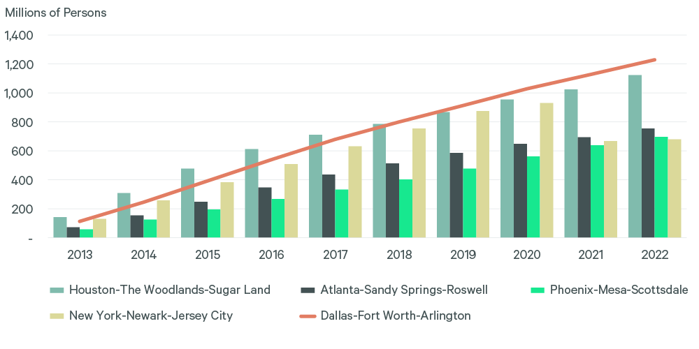Click the Houston bar for 2022
This screenshot has width=699, height=349.
pyautogui.click(x=635, y=156)
